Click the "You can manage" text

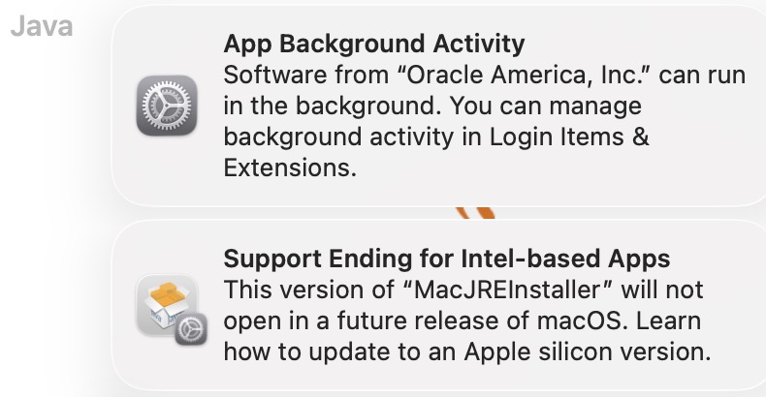546,106
